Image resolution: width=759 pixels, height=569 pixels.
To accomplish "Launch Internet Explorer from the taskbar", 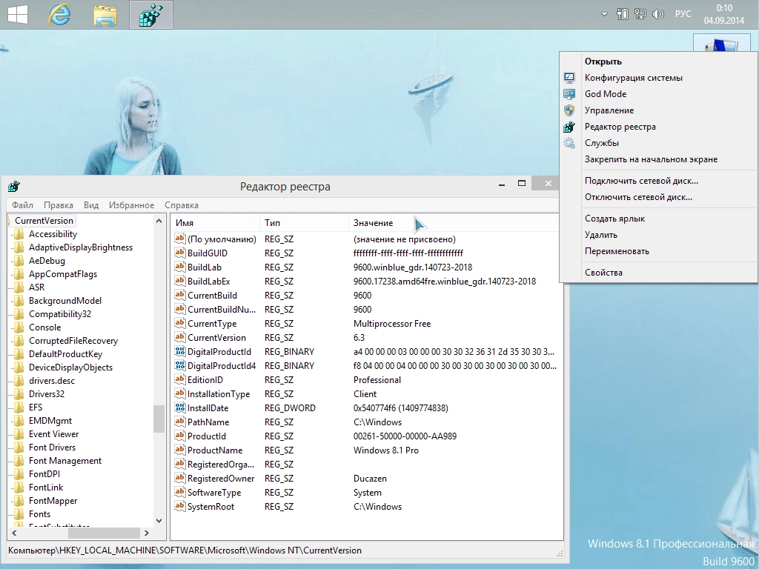I will (x=60, y=15).
